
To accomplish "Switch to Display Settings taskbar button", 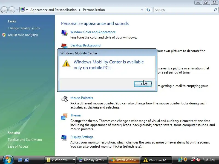I will pos(92,160).
